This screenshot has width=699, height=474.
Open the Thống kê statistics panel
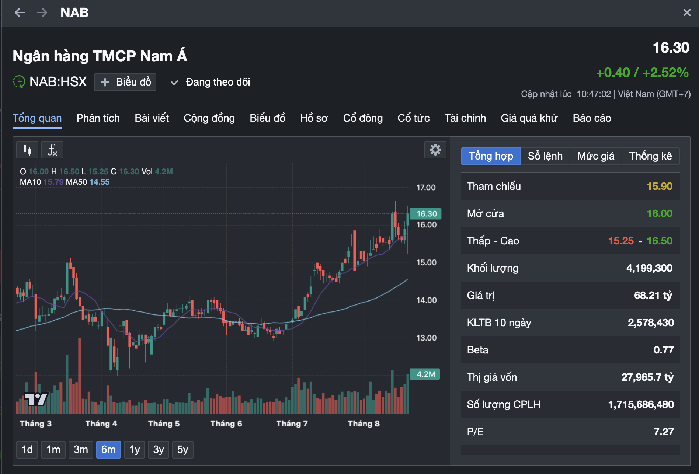point(650,156)
